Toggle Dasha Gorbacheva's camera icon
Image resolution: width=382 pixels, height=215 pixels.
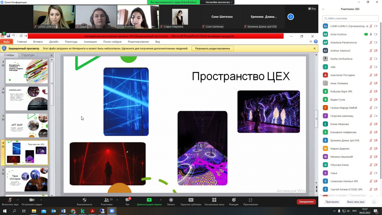[376, 59]
